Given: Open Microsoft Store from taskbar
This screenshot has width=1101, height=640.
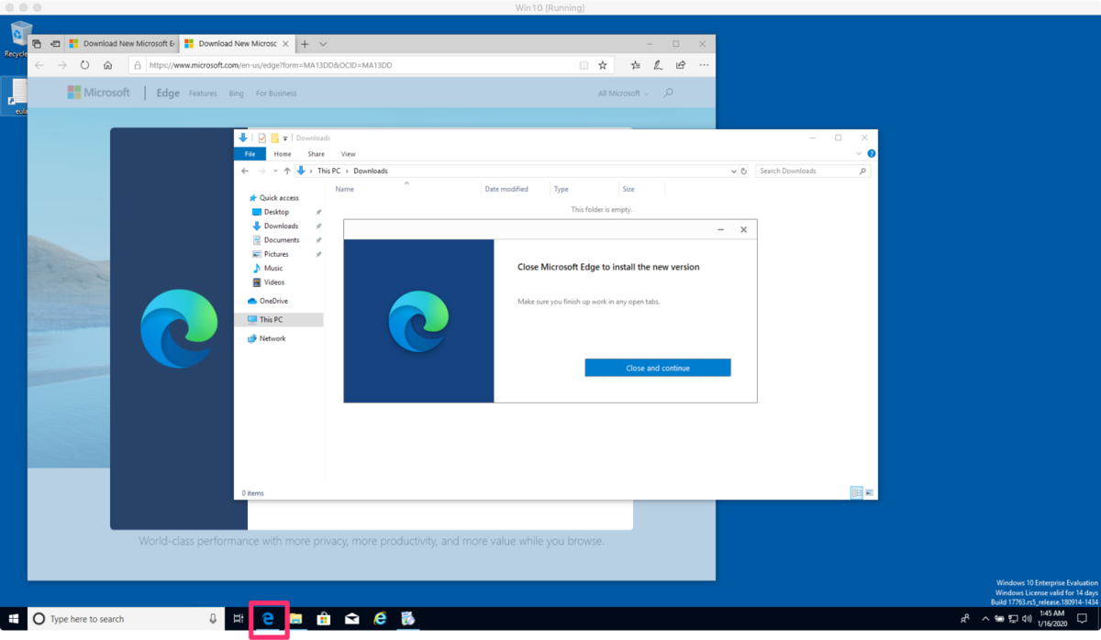Looking at the screenshot, I should (x=323, y=619).
